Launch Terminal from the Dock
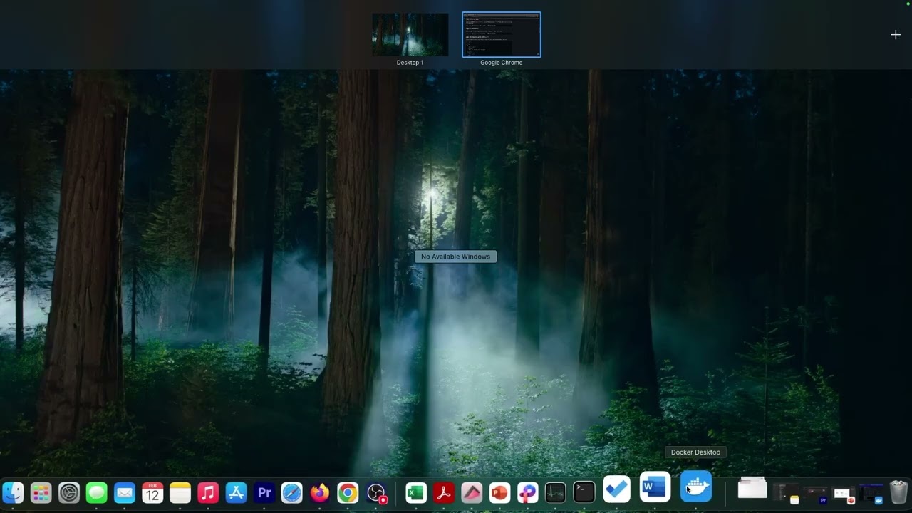Screen dimensions: 912x513 coord(584,492)
